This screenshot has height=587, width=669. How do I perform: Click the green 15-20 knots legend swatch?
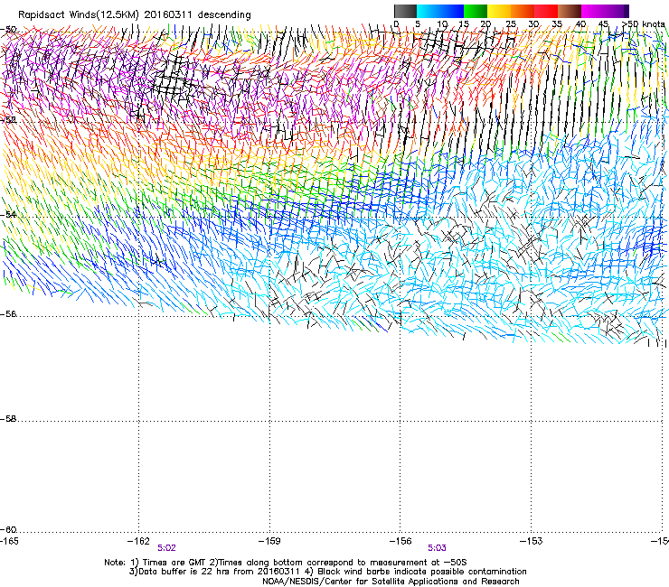coord(476,11)
